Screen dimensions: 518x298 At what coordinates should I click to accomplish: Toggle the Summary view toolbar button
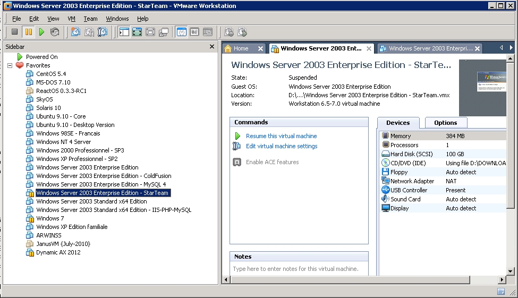[182, 32]
